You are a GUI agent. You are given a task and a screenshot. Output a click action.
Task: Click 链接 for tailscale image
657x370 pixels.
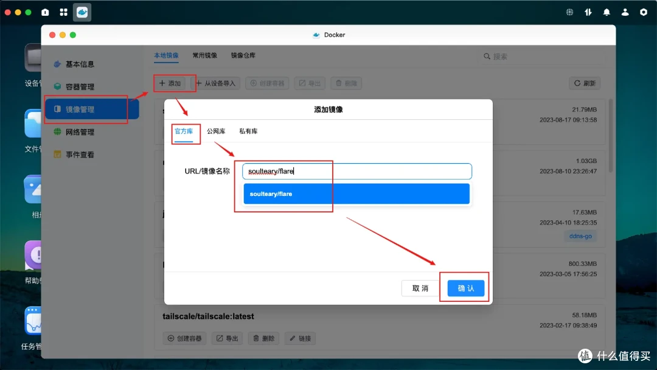[x=300, y=338]
